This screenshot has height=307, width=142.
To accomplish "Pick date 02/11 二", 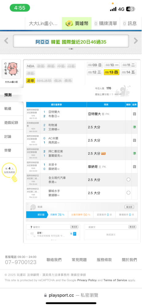I will pyautogui.click(x=129, y=65).
